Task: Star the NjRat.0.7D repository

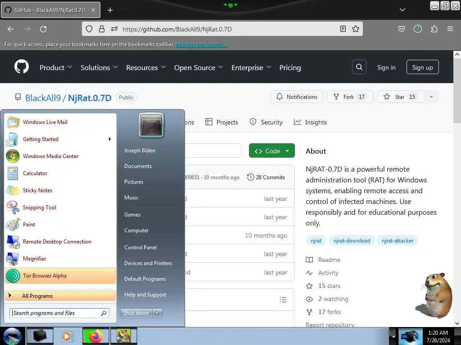Action: coord(400,97)
